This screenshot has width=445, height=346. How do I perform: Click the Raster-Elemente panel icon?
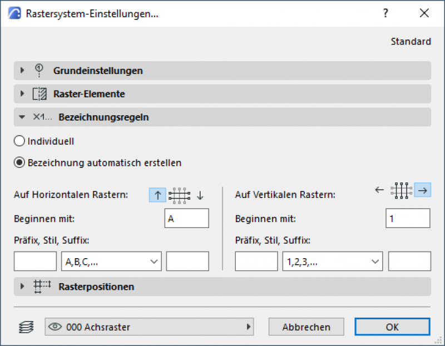coord(39,94)
